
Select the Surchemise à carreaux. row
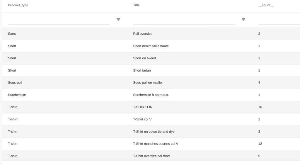click(x=151, y=95)
